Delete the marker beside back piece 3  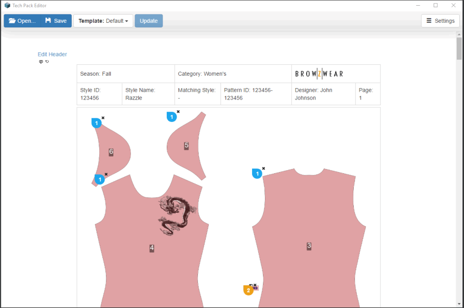click(x=263, y=168)
